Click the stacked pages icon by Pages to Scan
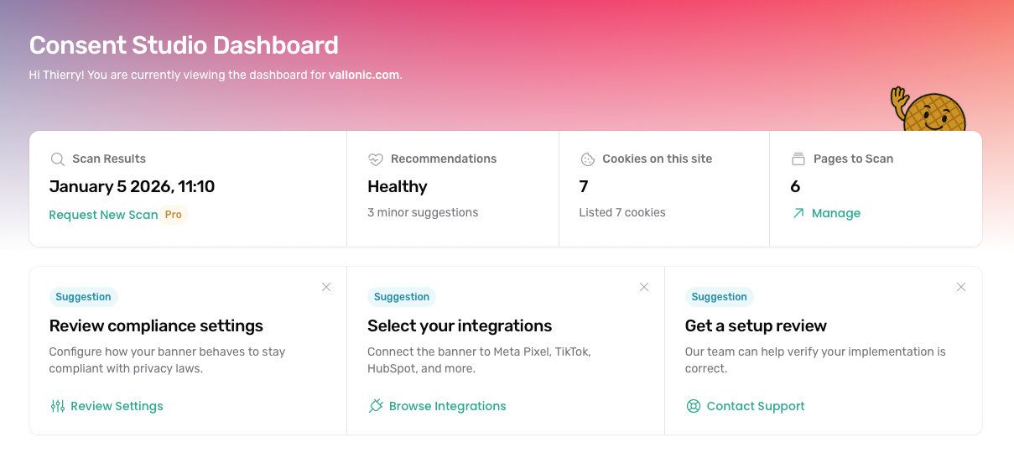Viewport: 1014px width, 453px height. click(x=798, y=159)
